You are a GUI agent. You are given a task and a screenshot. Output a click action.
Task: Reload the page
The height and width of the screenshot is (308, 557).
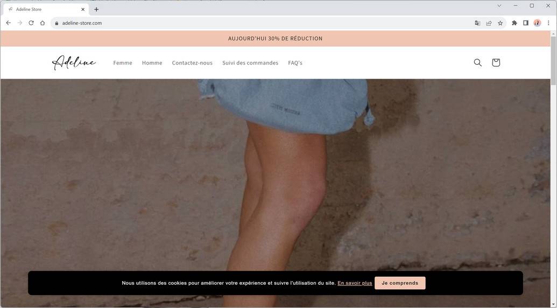pyautogui.click(x=31, y=23)
